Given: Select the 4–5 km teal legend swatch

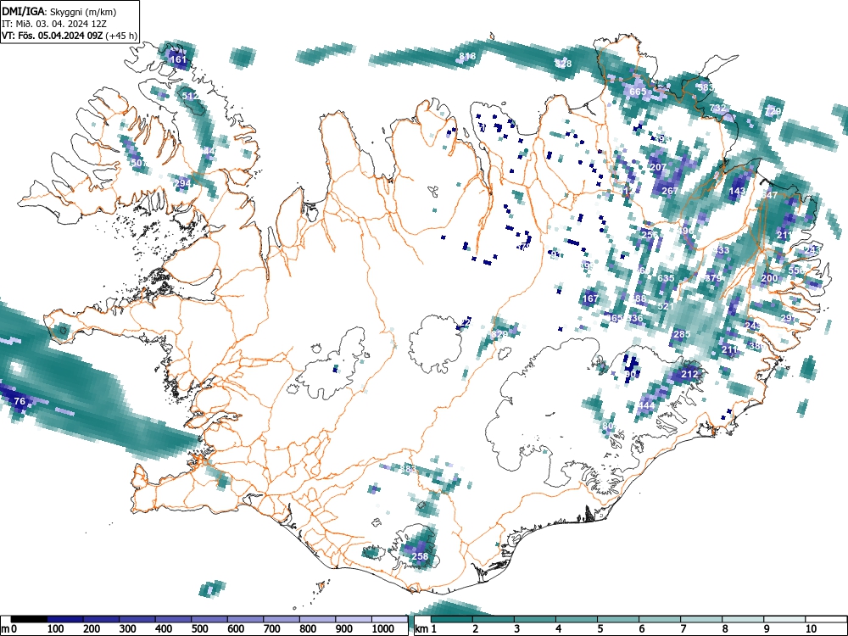Looking at the screenshot, I should click(577, 619).
